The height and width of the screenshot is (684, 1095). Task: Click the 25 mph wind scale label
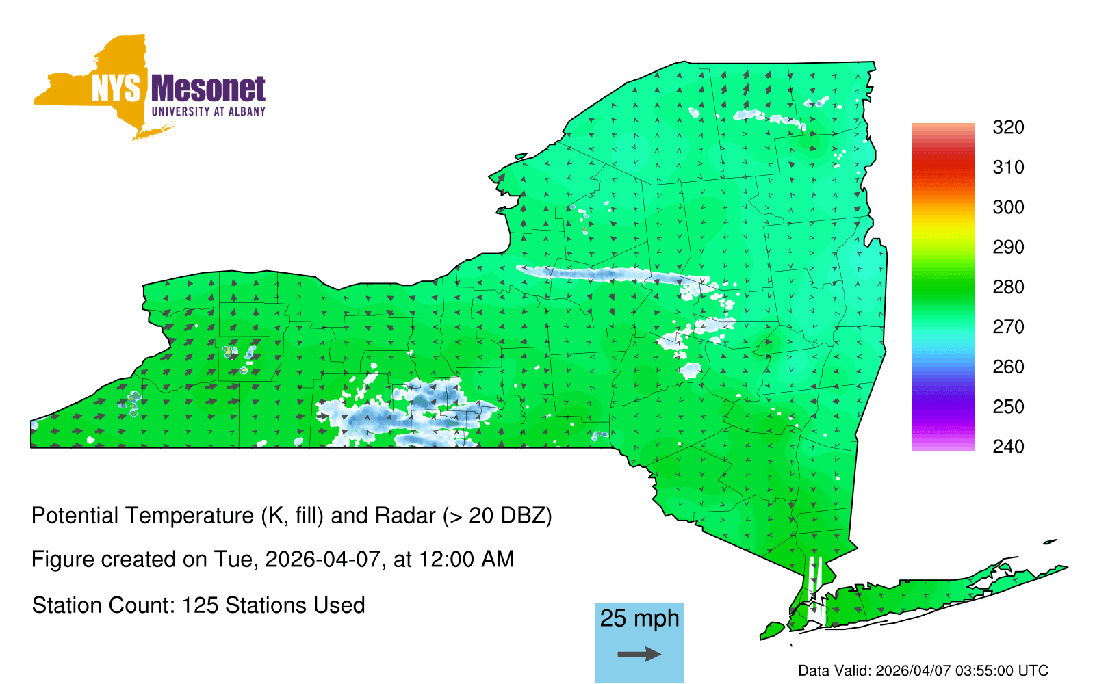tap(639, 618)
